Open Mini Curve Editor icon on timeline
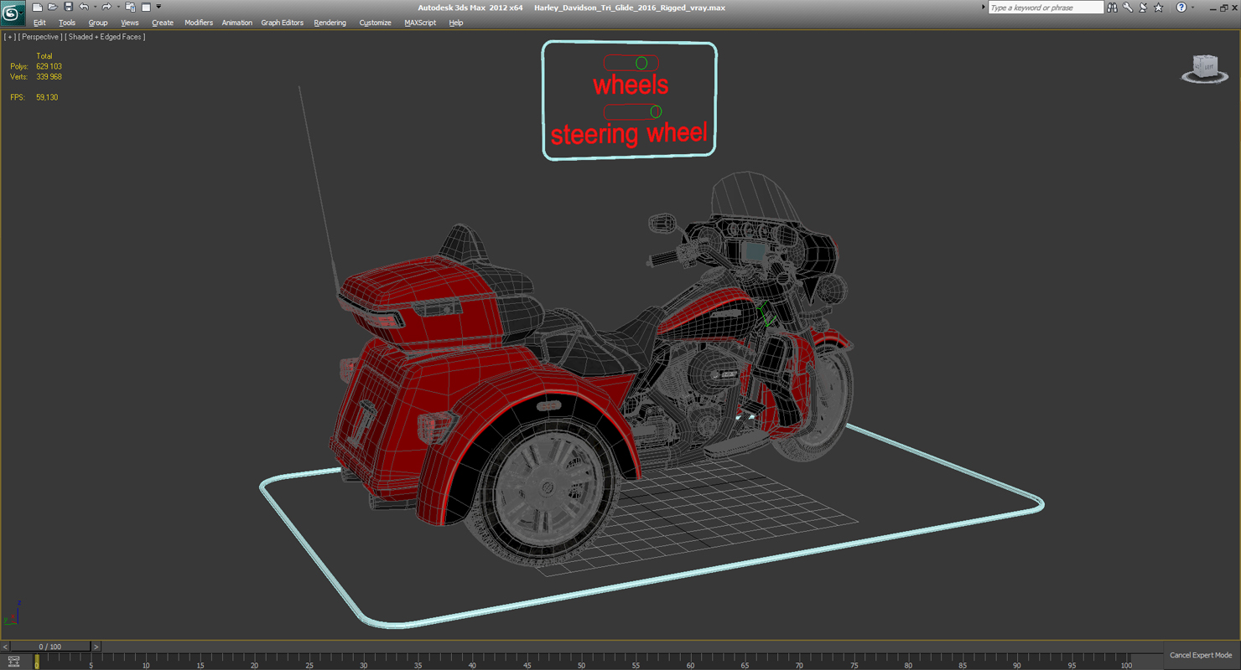Image resolution: width=1241 pixels, height=670 pixels. 13,662
